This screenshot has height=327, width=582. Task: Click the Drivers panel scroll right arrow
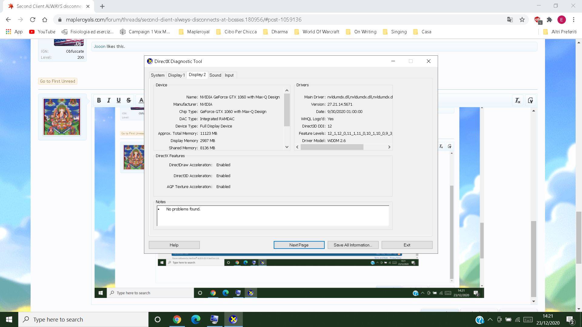(389, 147)
